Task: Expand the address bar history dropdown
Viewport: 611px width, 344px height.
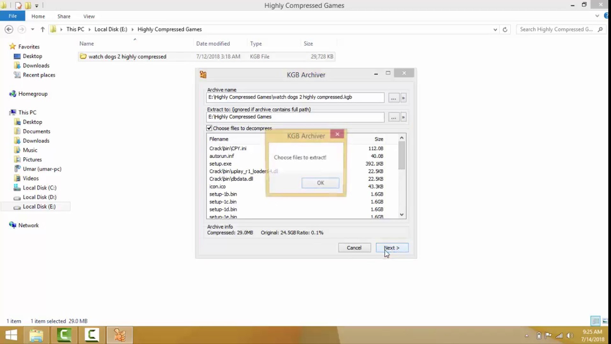Action: [495, 29]
